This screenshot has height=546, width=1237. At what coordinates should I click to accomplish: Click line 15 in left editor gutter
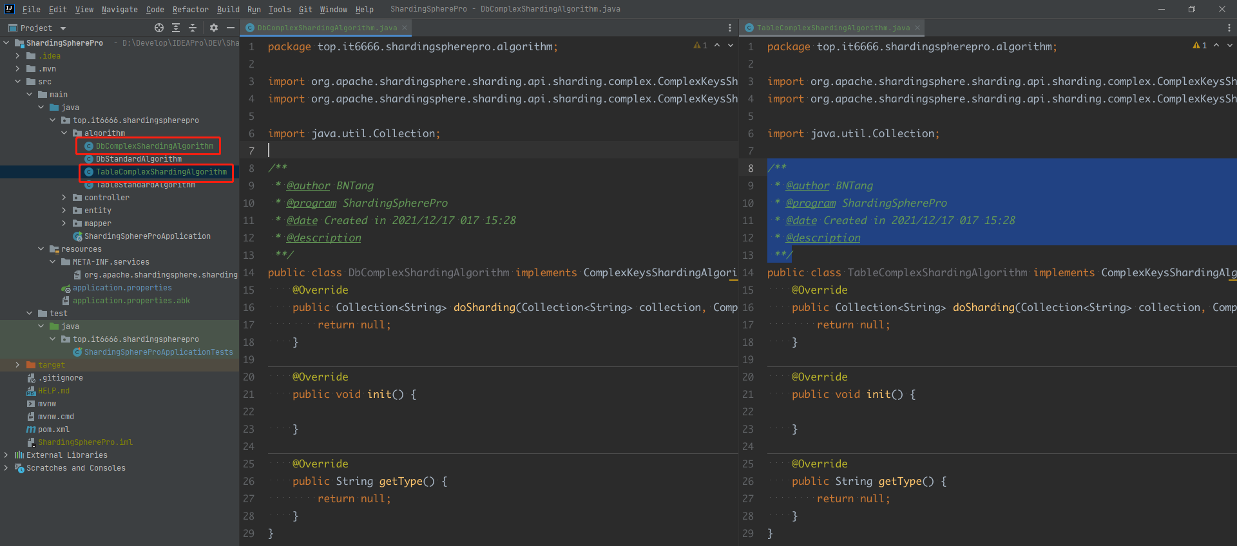[x=249, y=290]
